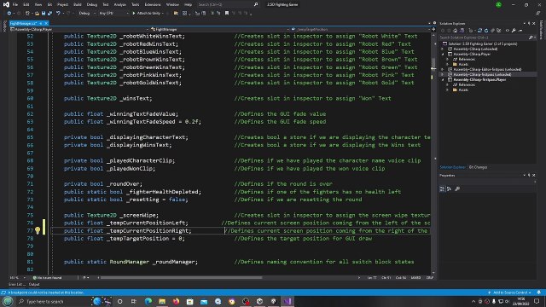Click the Categorized icon in Properties panel

point(442,188)
